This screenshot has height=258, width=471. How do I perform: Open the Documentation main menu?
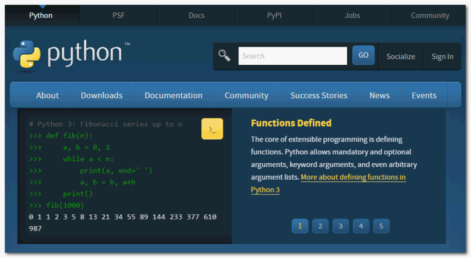point(174,95)
